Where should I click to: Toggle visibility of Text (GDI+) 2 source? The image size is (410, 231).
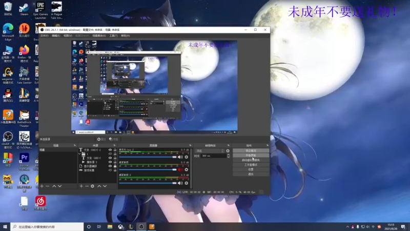pyautogui.click(x=110, y=150)
